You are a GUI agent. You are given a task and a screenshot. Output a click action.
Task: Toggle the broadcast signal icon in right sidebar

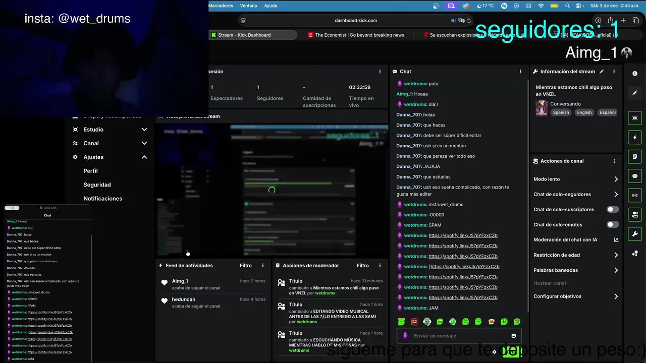[635, 195]
